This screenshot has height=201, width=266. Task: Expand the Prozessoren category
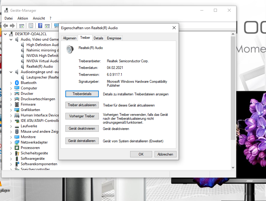11,148
